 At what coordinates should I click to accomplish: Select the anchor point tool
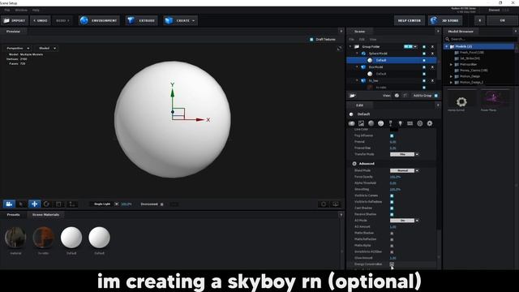point(71,204)
